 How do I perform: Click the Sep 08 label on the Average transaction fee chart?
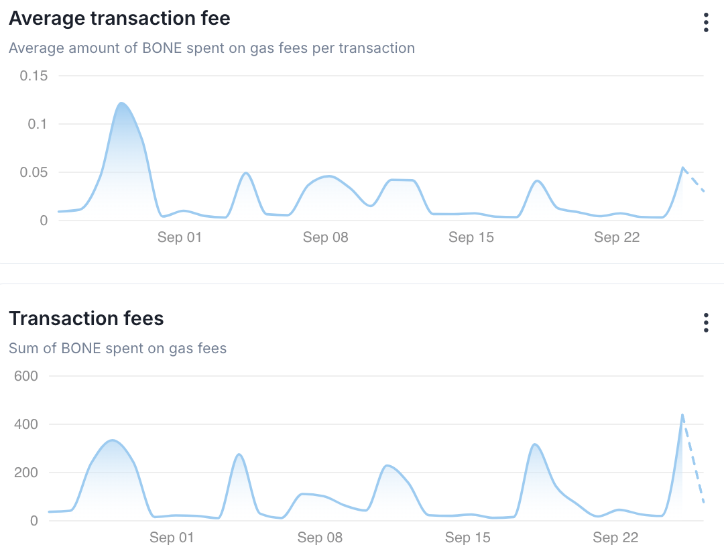pyautogui.click(x=325, y=237)
